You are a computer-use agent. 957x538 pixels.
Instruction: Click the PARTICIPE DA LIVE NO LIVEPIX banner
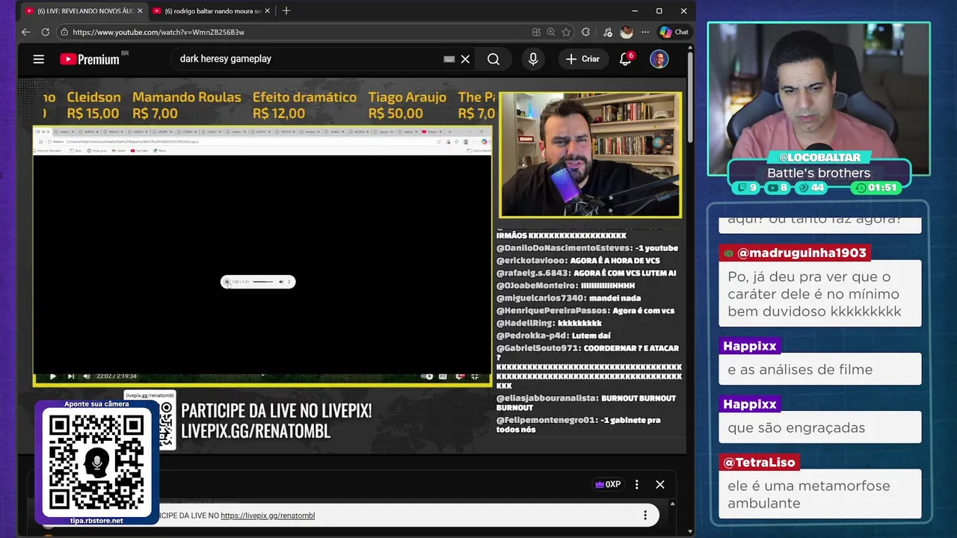tap(276, 421)
